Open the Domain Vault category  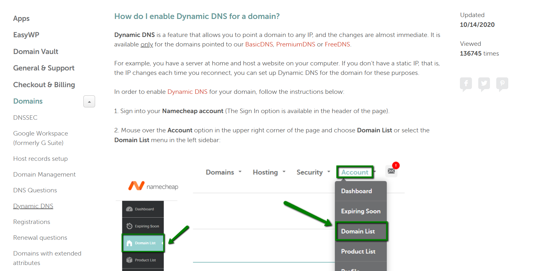click(36, 51)
